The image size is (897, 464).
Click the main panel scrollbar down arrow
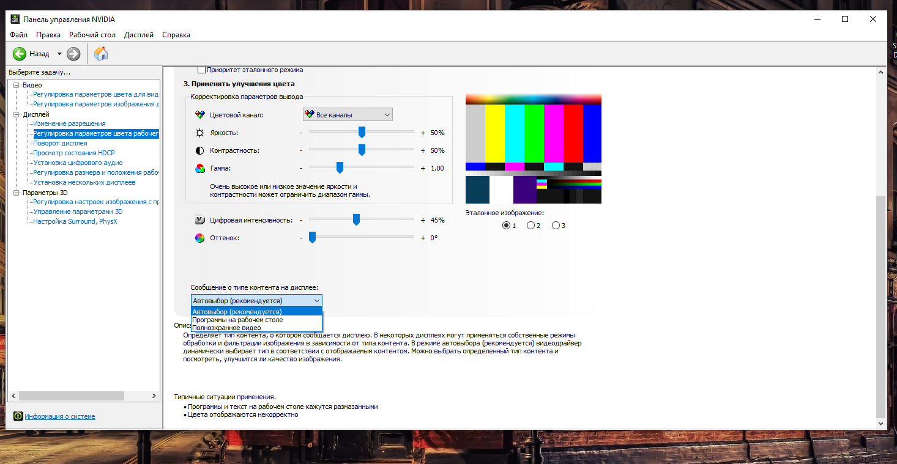coord(880,423)
